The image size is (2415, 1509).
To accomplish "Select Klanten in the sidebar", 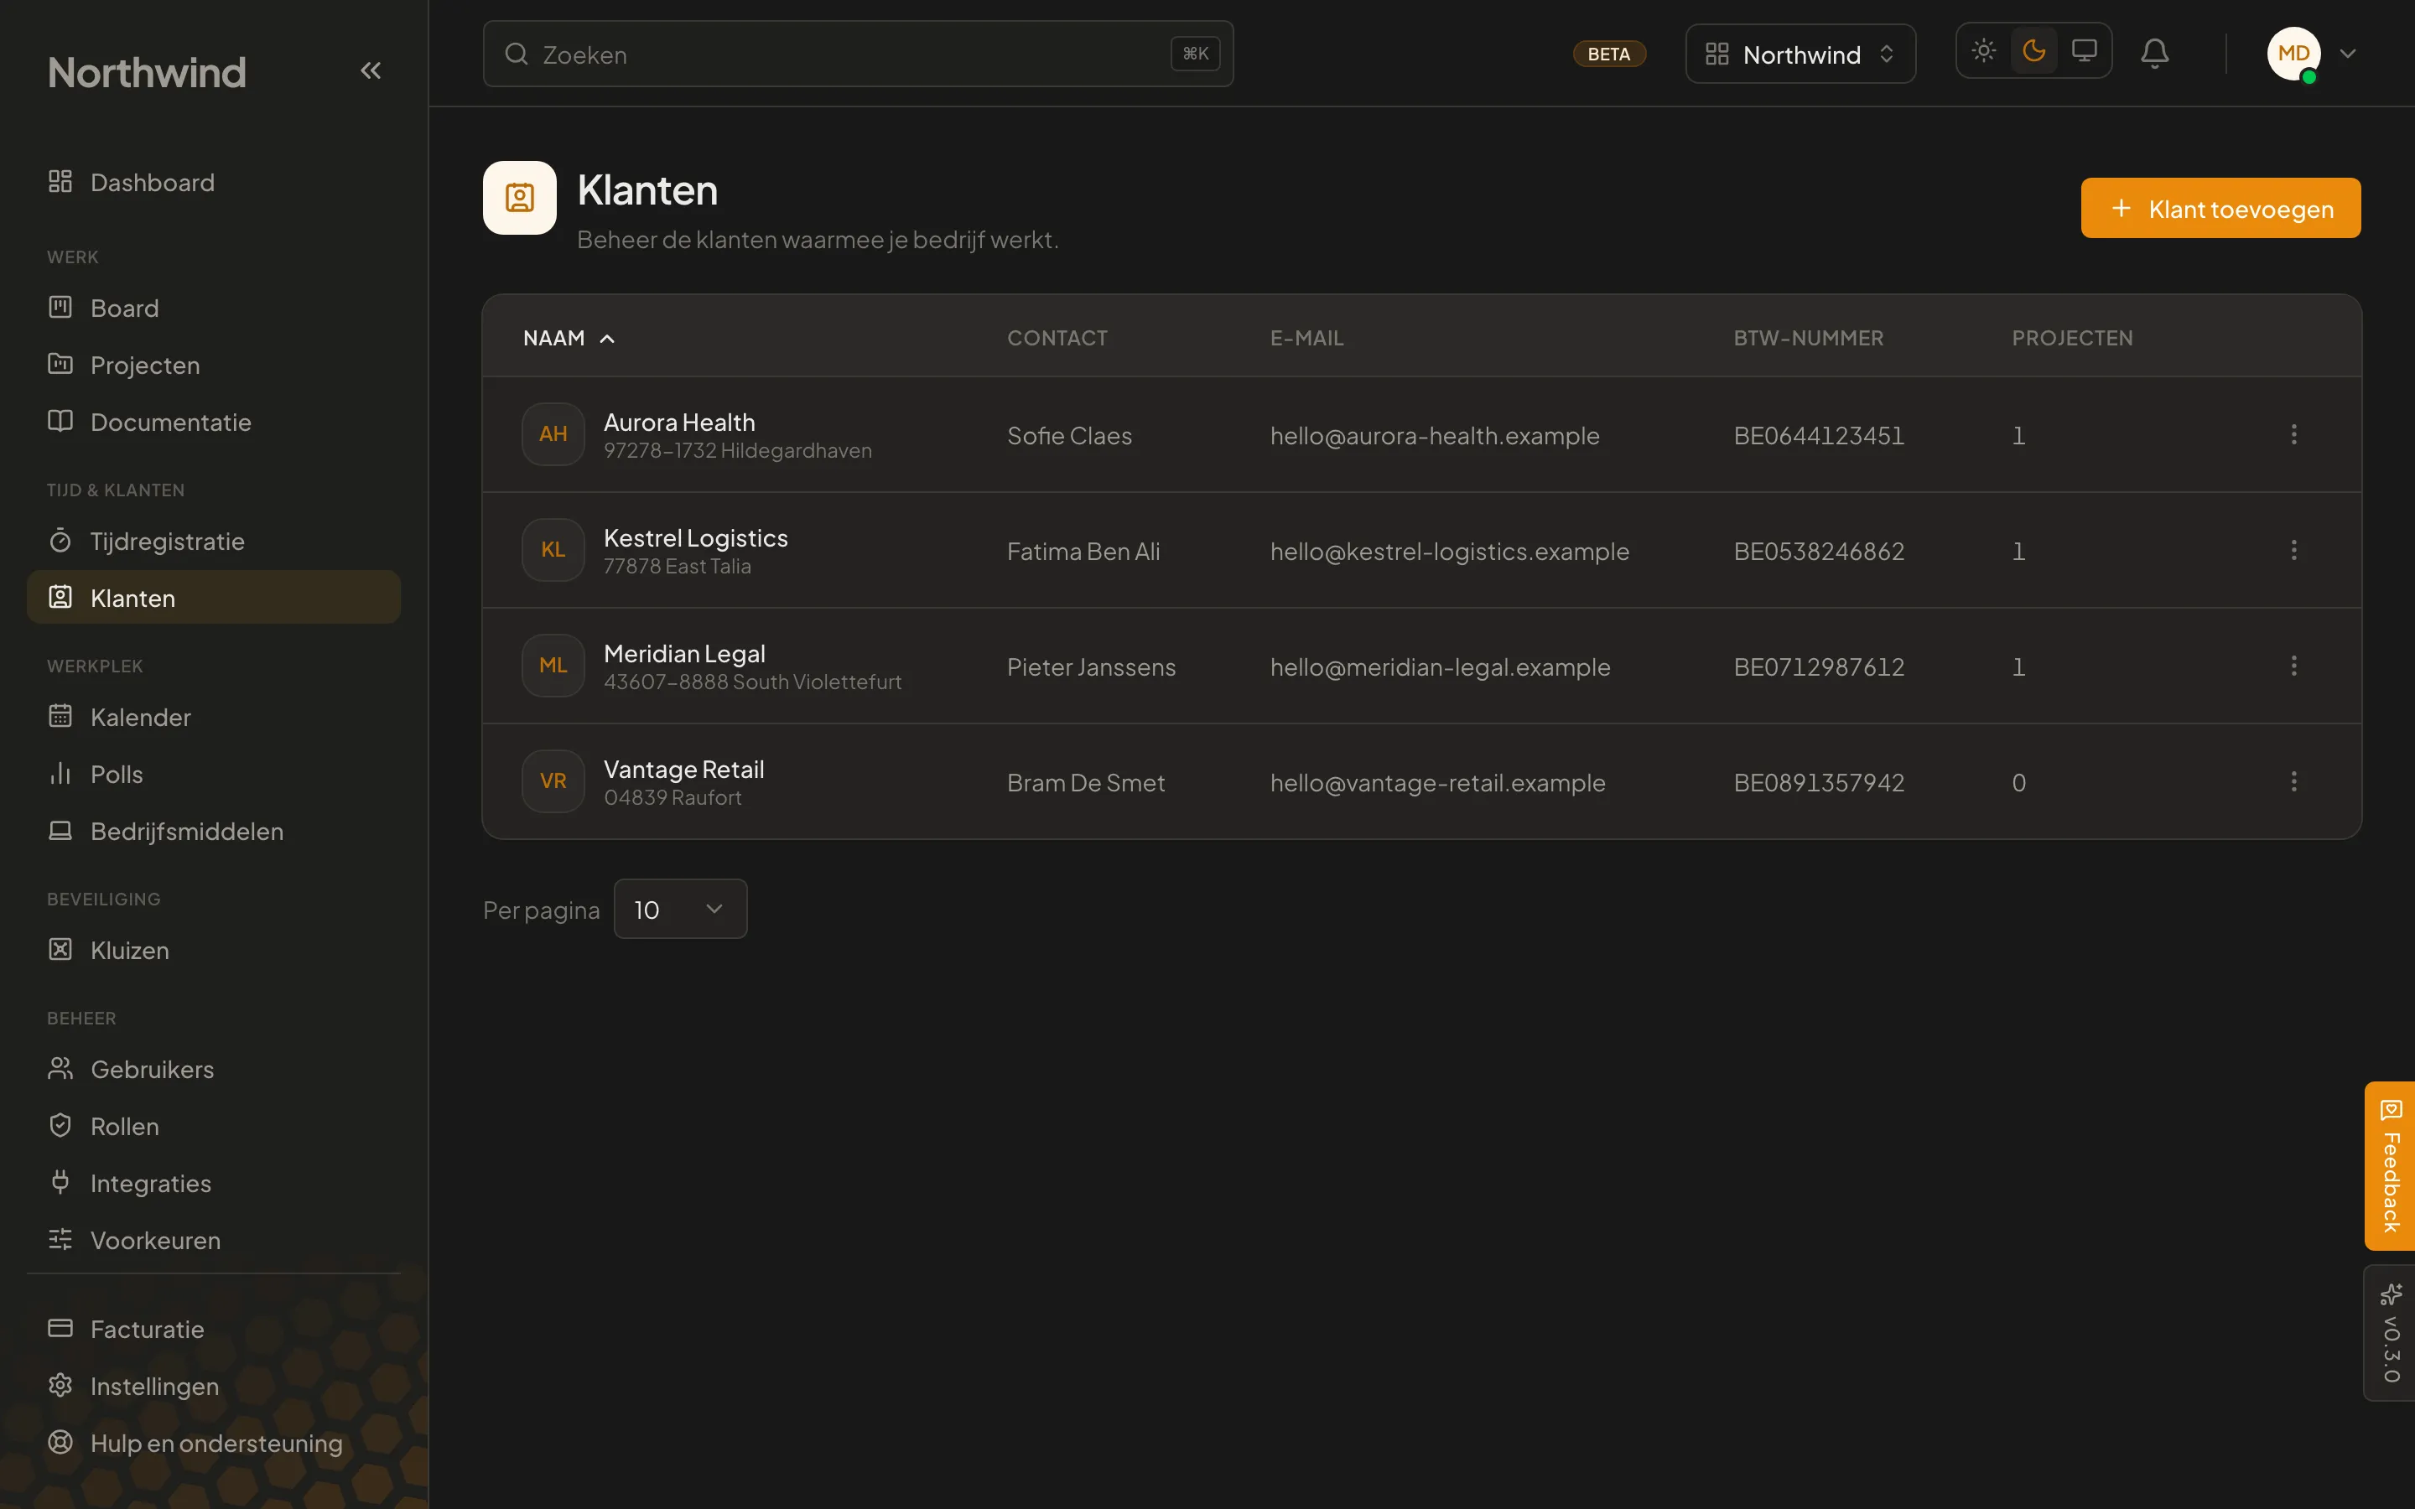I will click(214, 597).
